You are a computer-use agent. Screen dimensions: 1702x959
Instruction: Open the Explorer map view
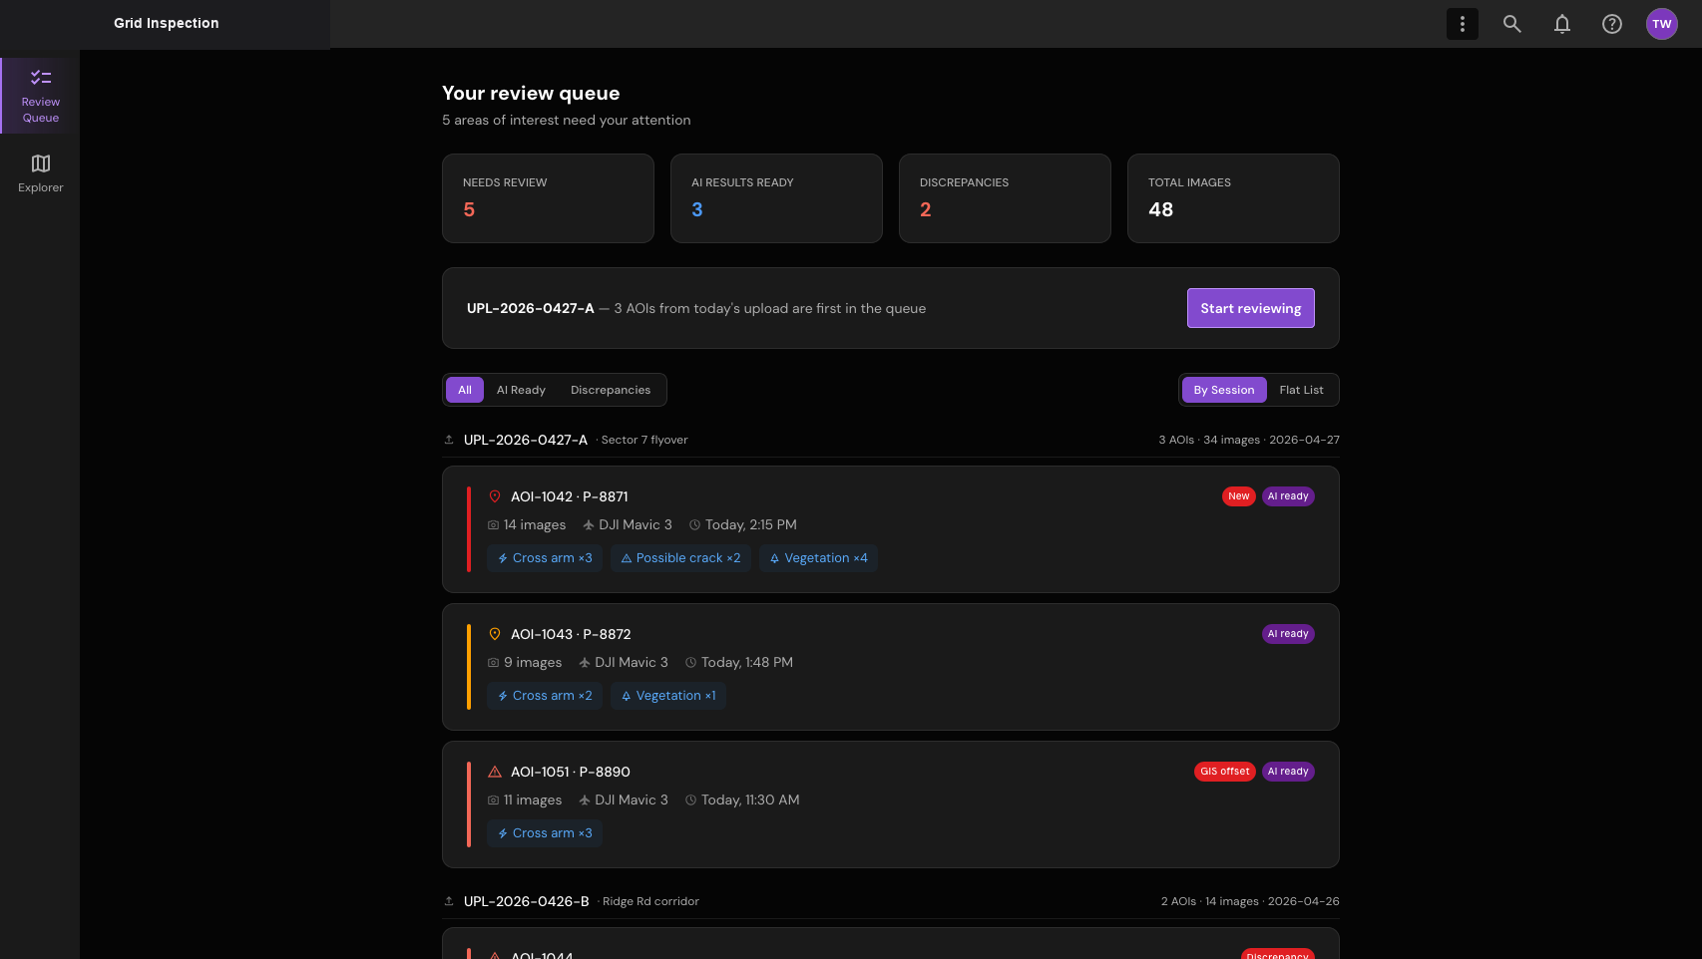(41, 173)
